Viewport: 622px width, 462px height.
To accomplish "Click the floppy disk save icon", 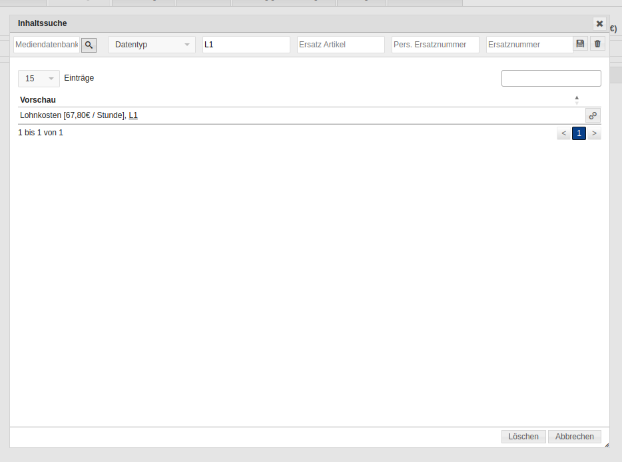I will tap(580, 44).
